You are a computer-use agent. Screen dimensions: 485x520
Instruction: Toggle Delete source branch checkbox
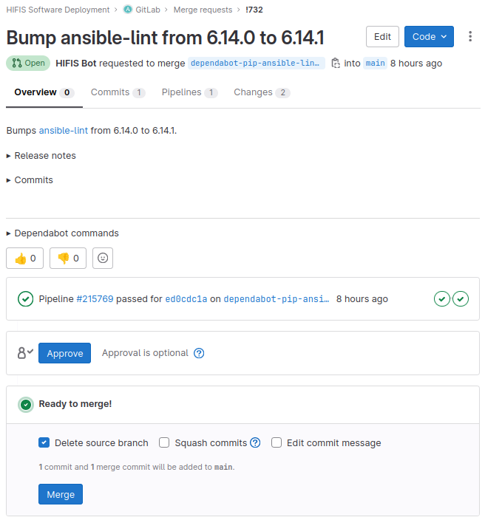[x=44, y=442]
